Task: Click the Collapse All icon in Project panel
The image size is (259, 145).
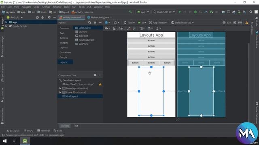Action: click(42, 17)
